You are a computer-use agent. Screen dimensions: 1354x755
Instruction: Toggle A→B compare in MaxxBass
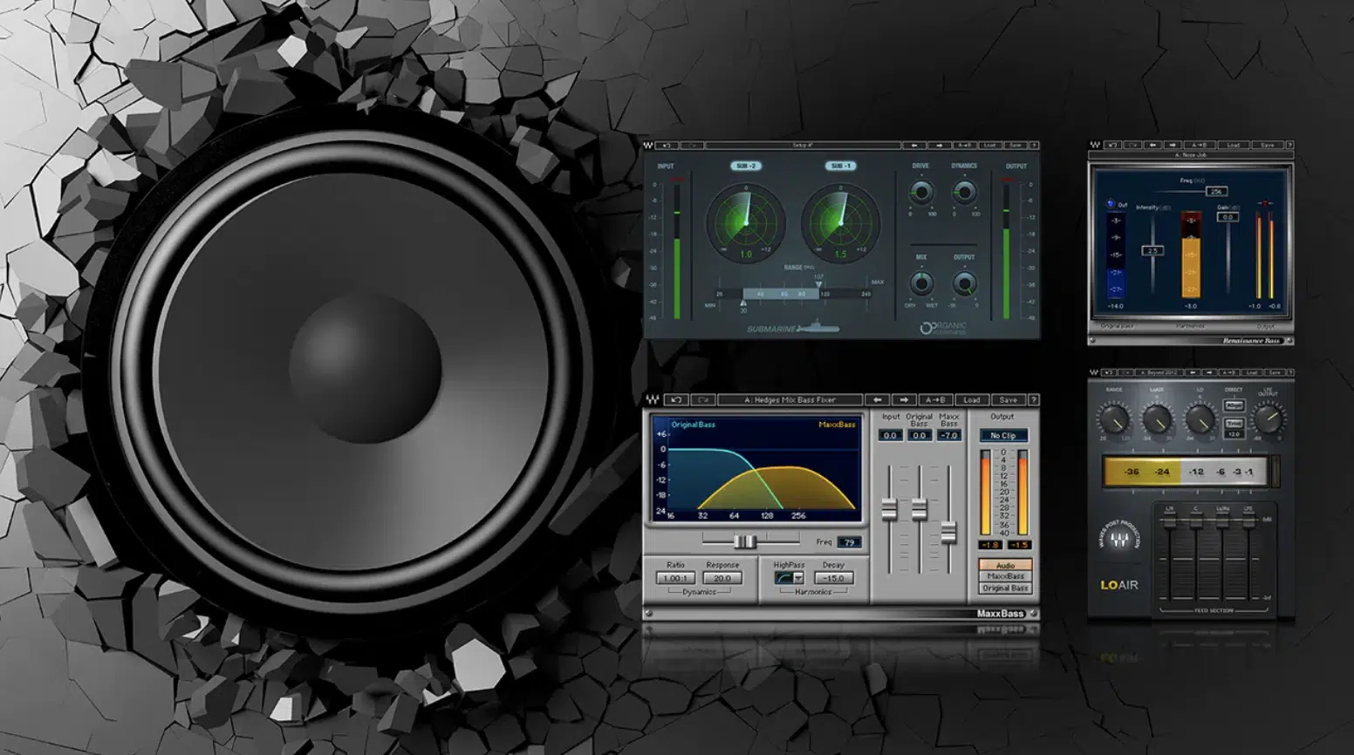pyautogui.click(x=935, y=400)
